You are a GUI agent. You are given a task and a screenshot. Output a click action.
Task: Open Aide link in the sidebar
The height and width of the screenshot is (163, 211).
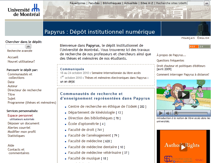11,145
